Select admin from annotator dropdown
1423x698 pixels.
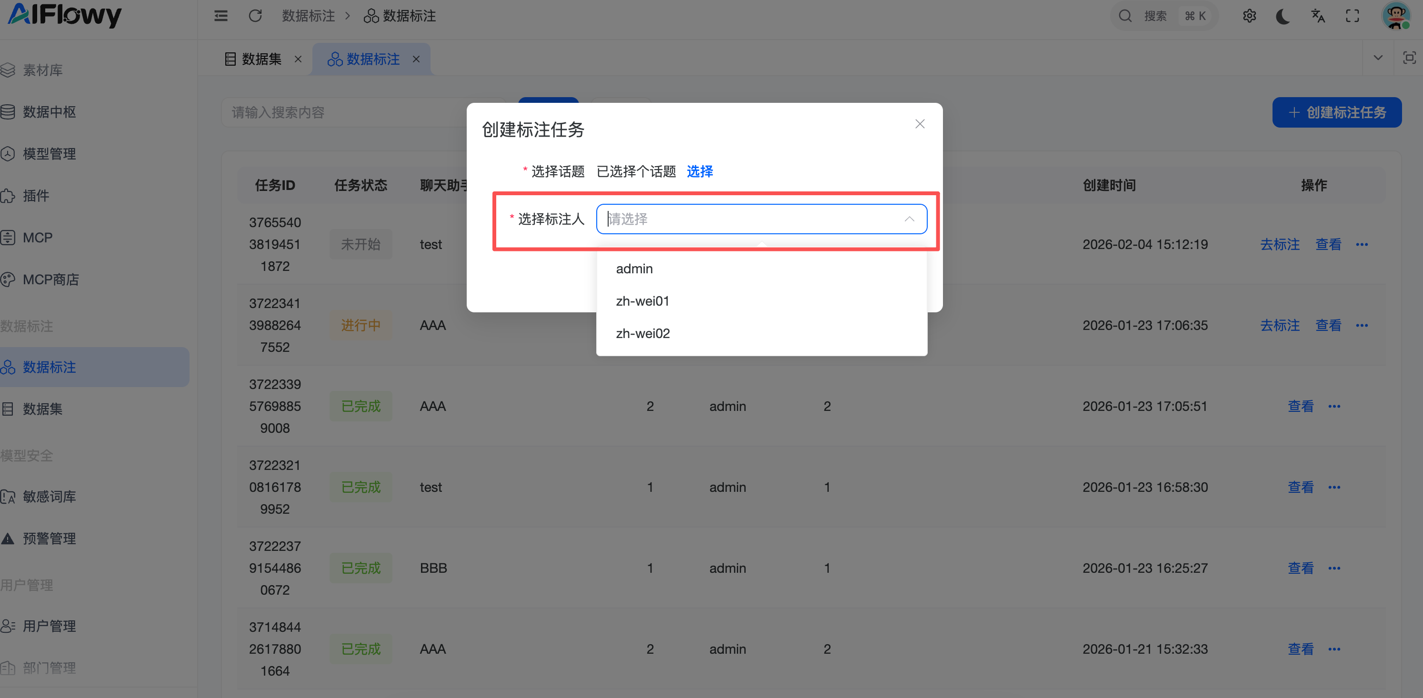[x=634, y=269]
